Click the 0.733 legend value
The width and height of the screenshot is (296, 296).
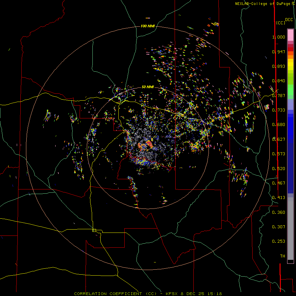[x=279, y=110]
